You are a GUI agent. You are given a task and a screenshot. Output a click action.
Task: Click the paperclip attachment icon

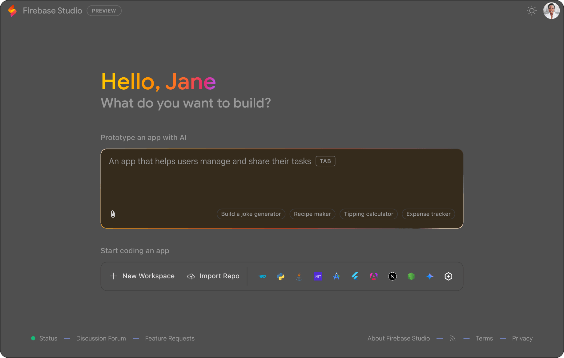tap(113, 214)
